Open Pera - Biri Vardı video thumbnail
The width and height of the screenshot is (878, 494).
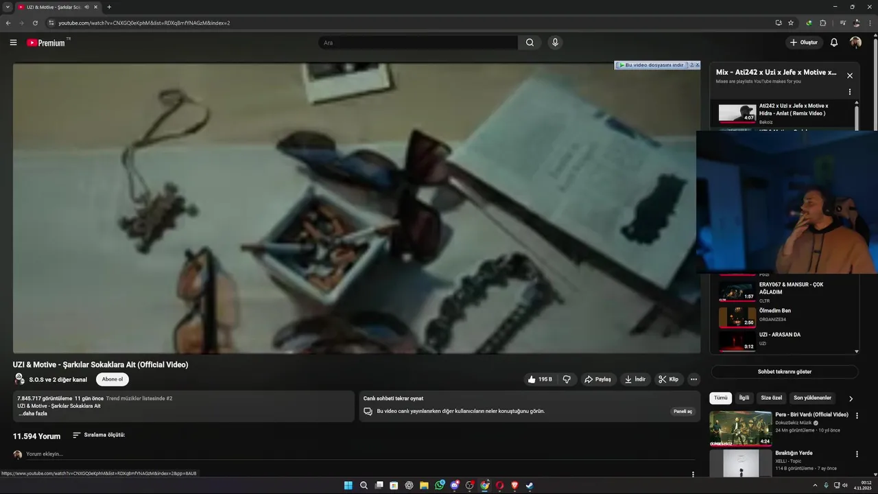[x=741, y=428]
